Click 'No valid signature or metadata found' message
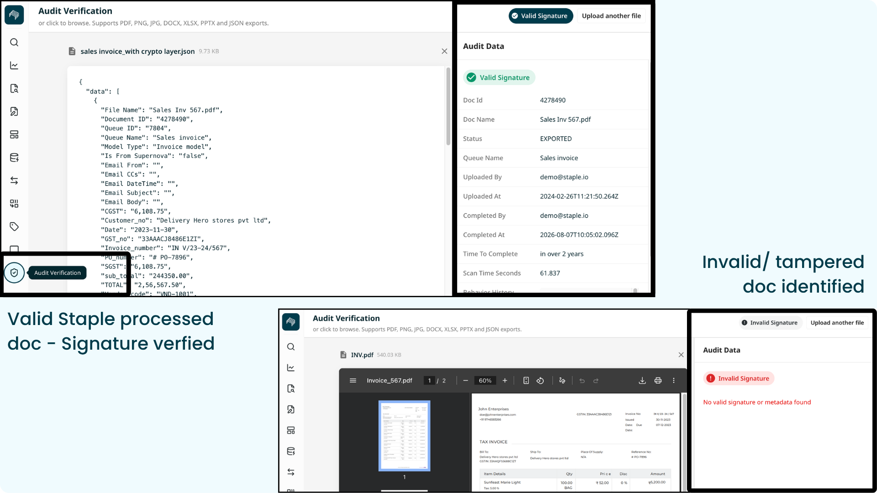 (x=757, y=402)
